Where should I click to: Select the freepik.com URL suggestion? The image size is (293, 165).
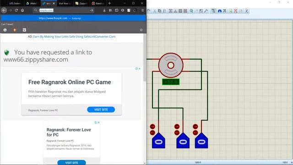(x=73, y=18)
